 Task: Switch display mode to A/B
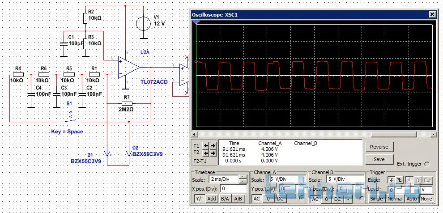(x=238, y=199)
